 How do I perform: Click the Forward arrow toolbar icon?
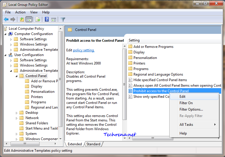click(13, 19)
